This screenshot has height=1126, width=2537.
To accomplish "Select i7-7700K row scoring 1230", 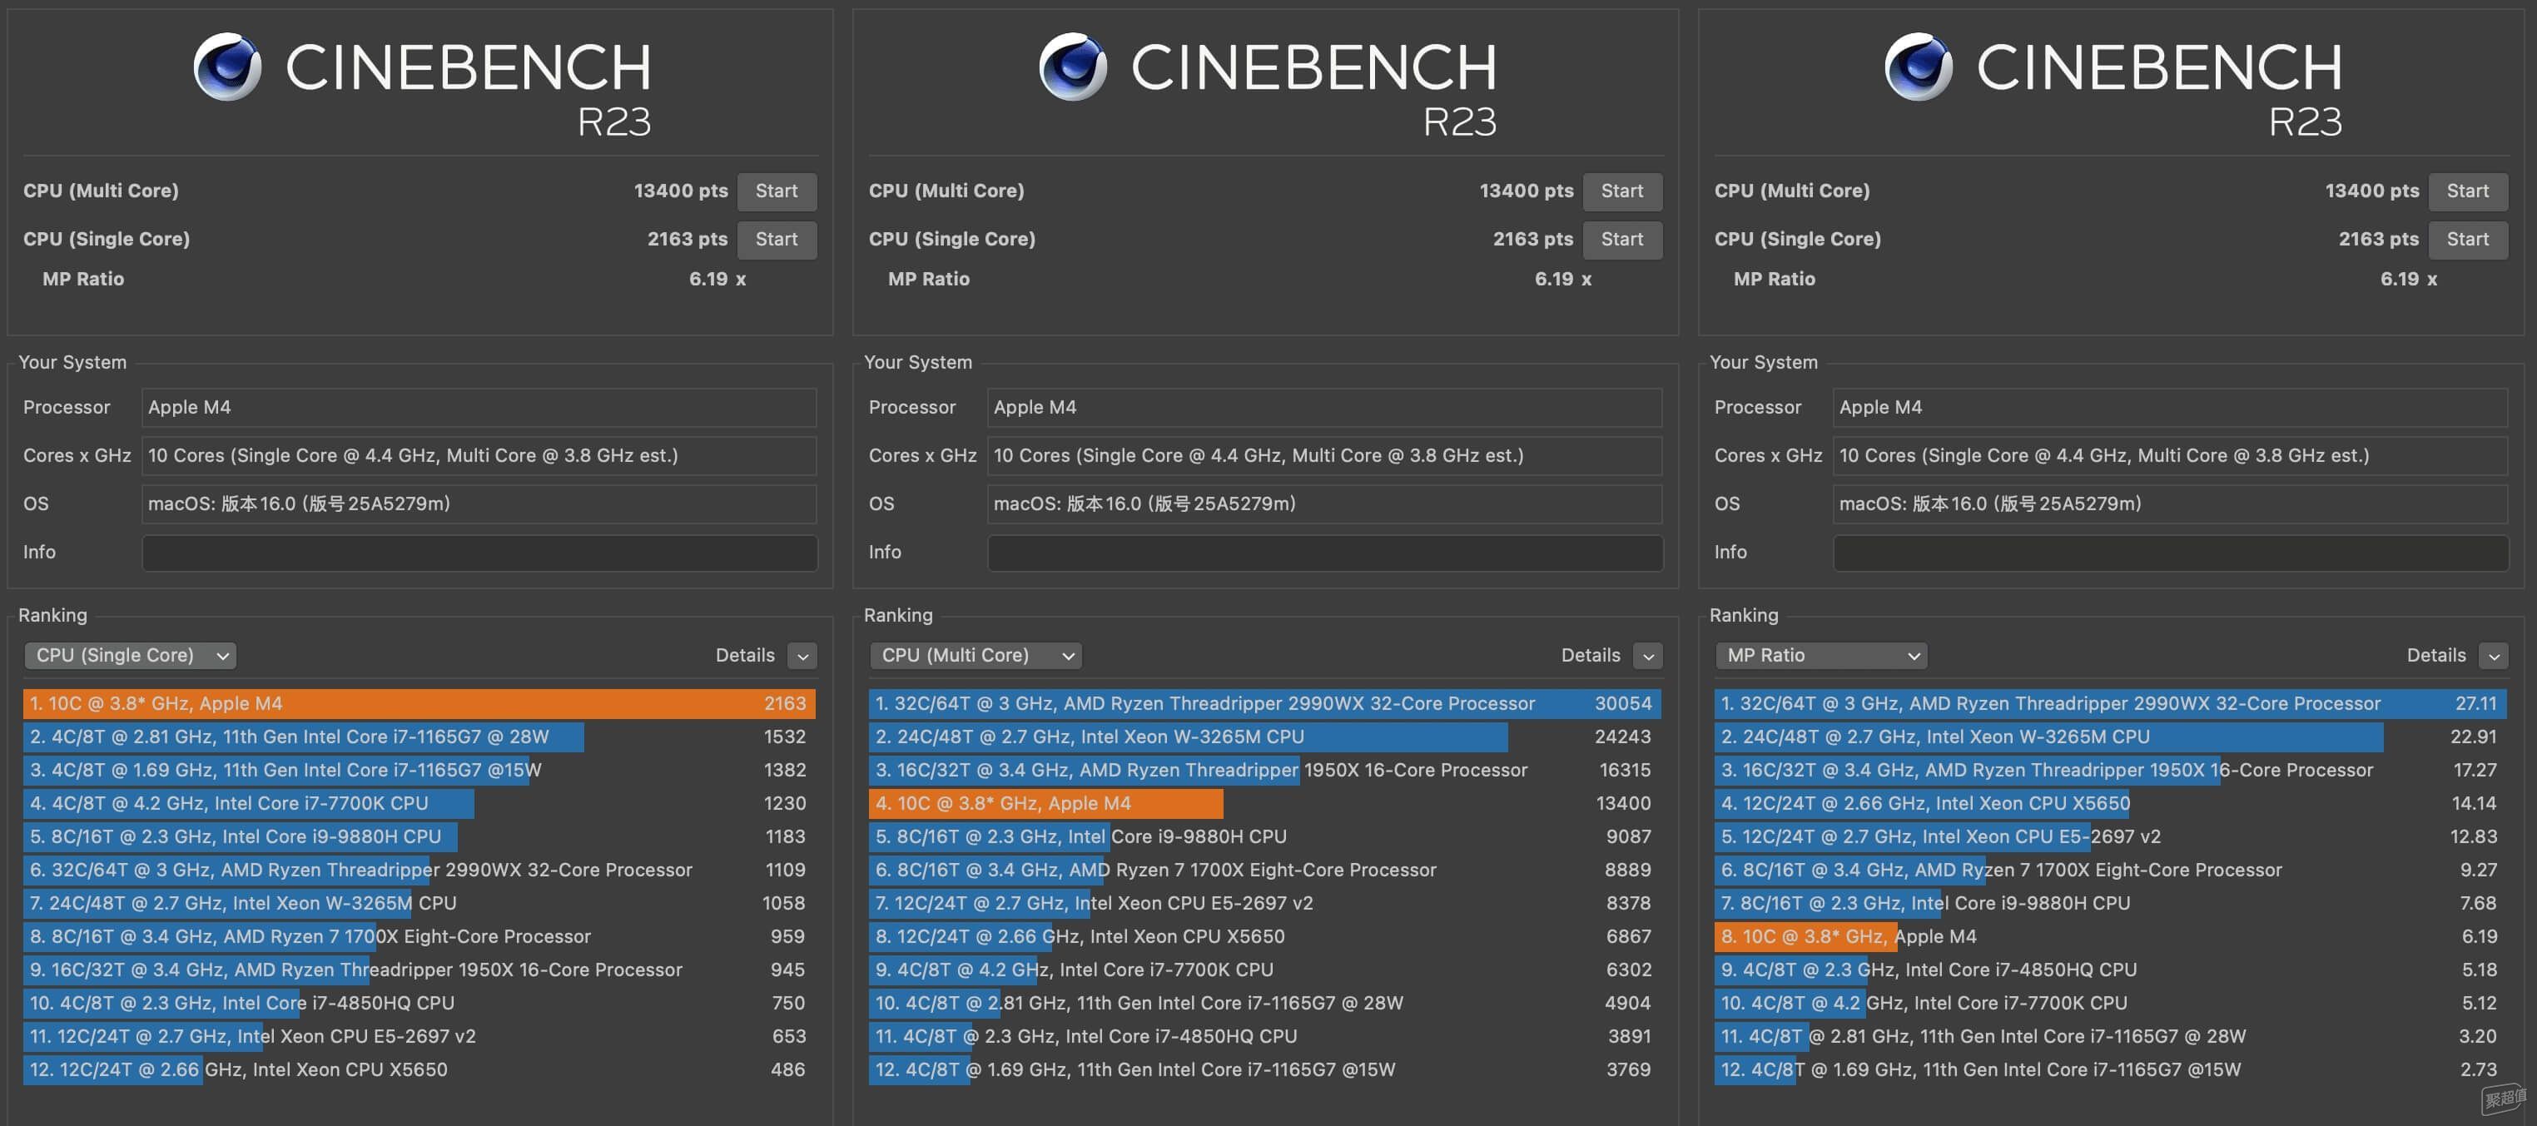I will click(420, 804).
